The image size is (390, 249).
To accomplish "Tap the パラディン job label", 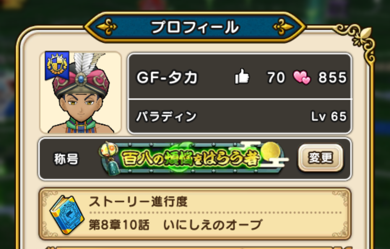I will click(x=166, y=116).
